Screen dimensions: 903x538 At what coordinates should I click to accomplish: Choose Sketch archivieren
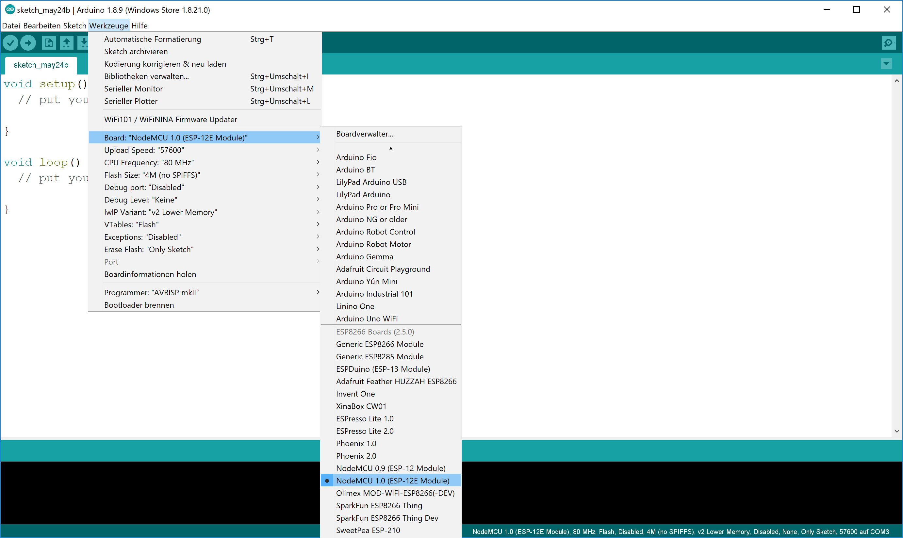205,52
